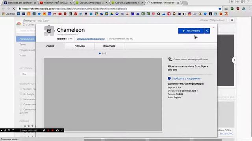Screen dimensions: 252x141
Task: Select Расширения in the store sidebar
Action: 26,39
